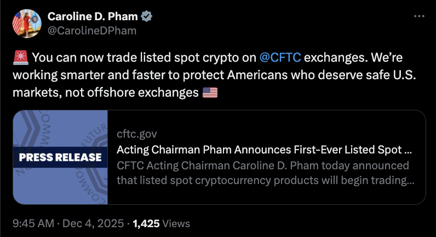Click the cftc.gov domain label
Viewport: 436px width, 237px height.
tap(137, 134)
